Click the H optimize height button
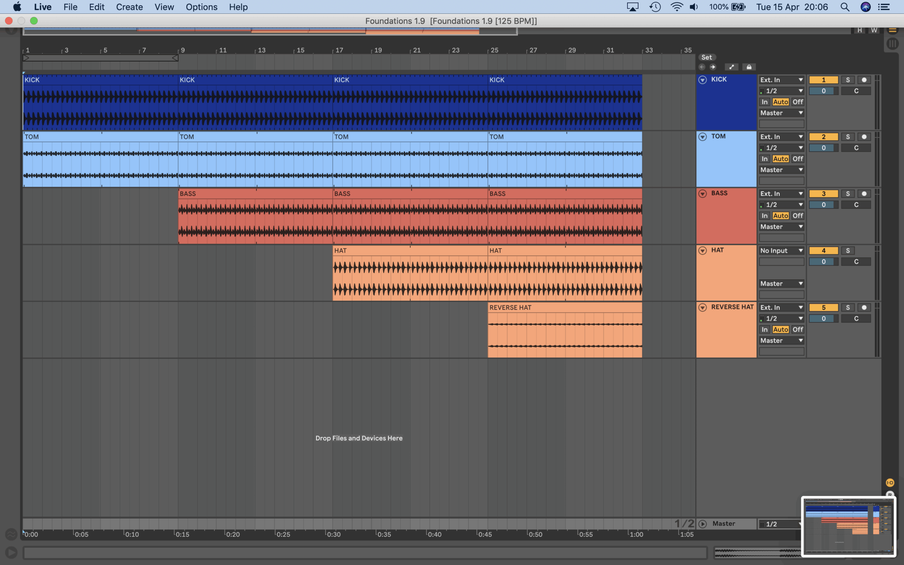 pyautogui.click(x=860, y=30)
